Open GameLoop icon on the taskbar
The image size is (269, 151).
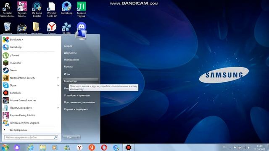[116, 147]
